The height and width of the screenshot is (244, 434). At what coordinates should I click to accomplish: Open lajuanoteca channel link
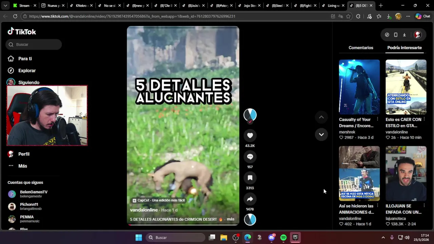coord(396,219)
